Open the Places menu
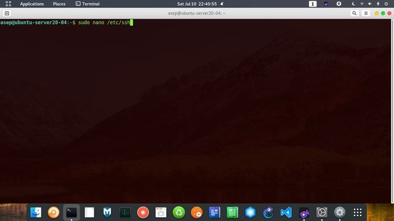This screenshot has height=221, width=394. click(x=59, y=4)
